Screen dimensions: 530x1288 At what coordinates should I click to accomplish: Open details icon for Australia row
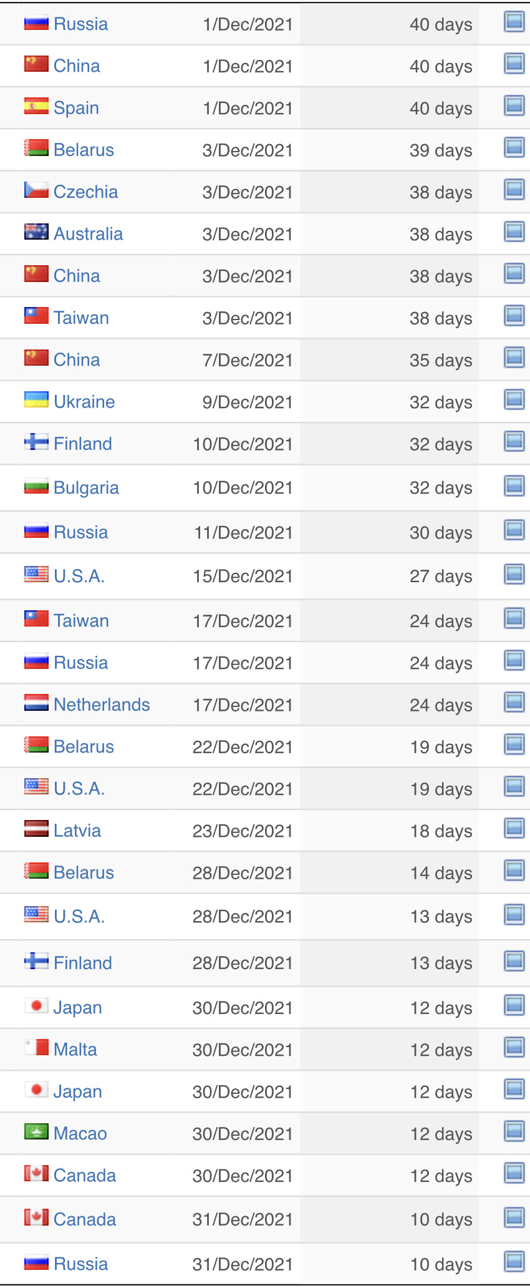click(x=514, y=232)
